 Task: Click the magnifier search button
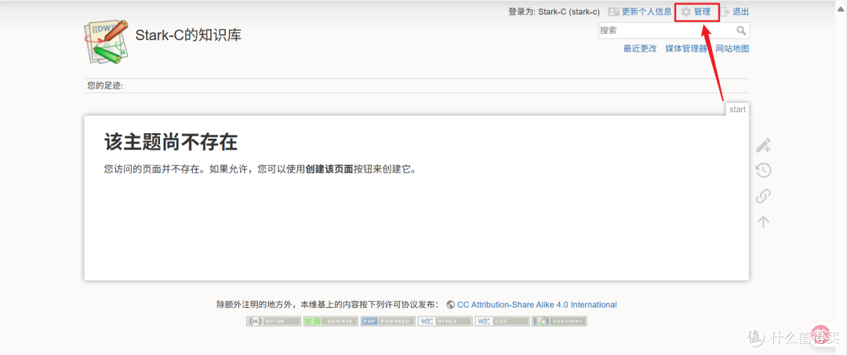click(x=742, y=31)
